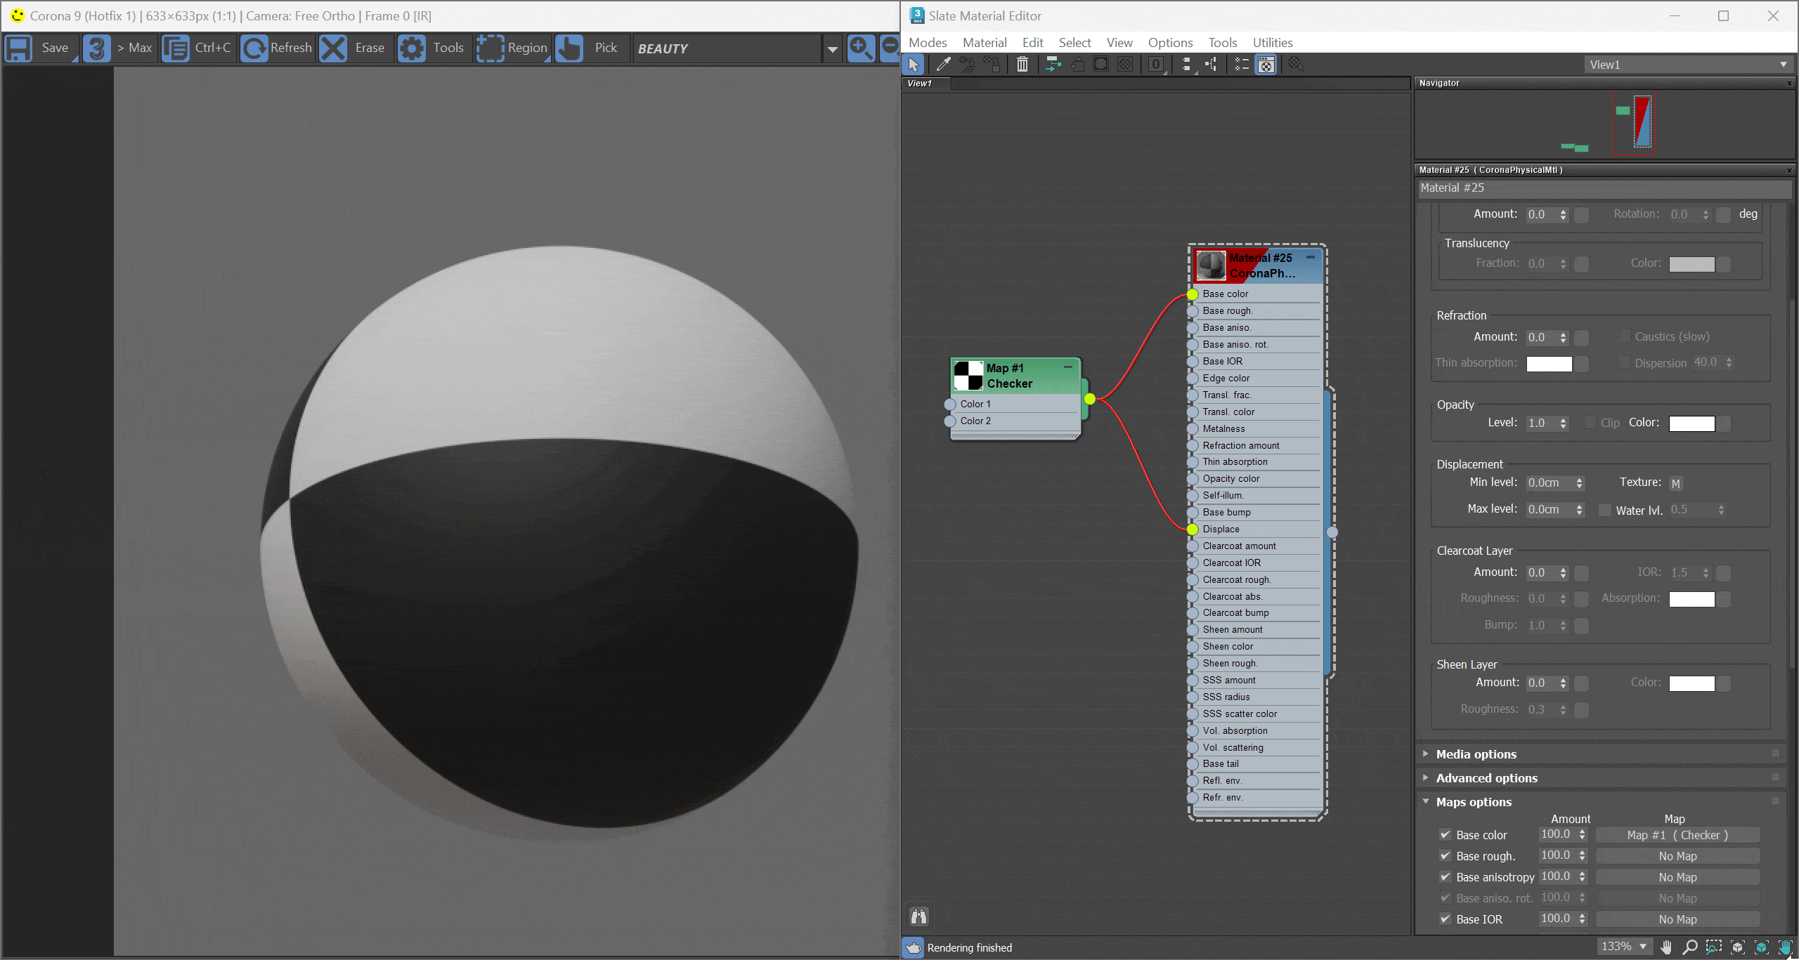Screen dimensions: 1799x960
Task: Toggle Show Shaded Material in Viewport icon
Action: (1100, 65)
